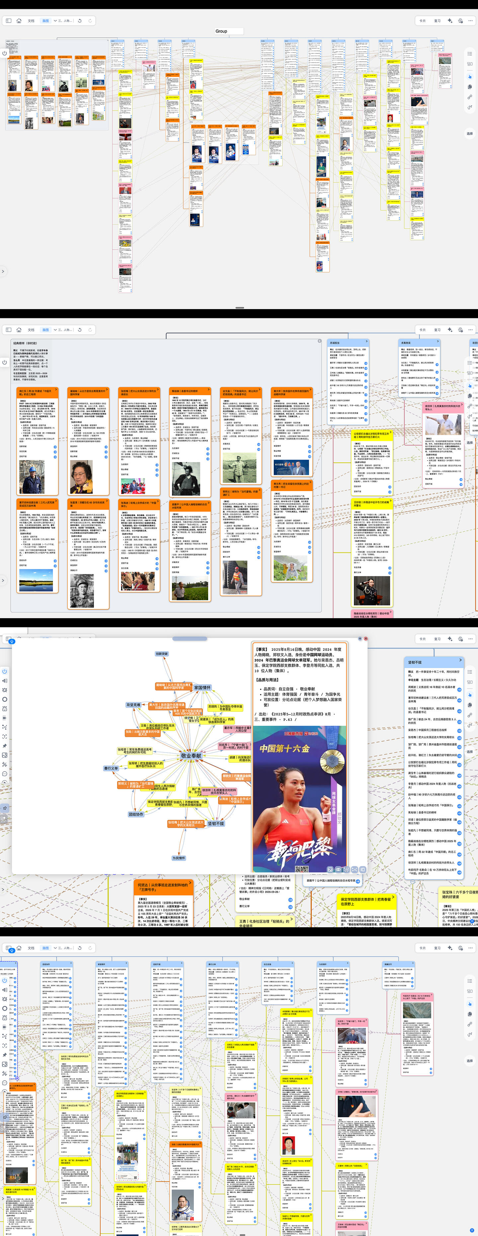
Task: Expand the chevron on the 何贤达 orange card
Action: tap(190, 882)
